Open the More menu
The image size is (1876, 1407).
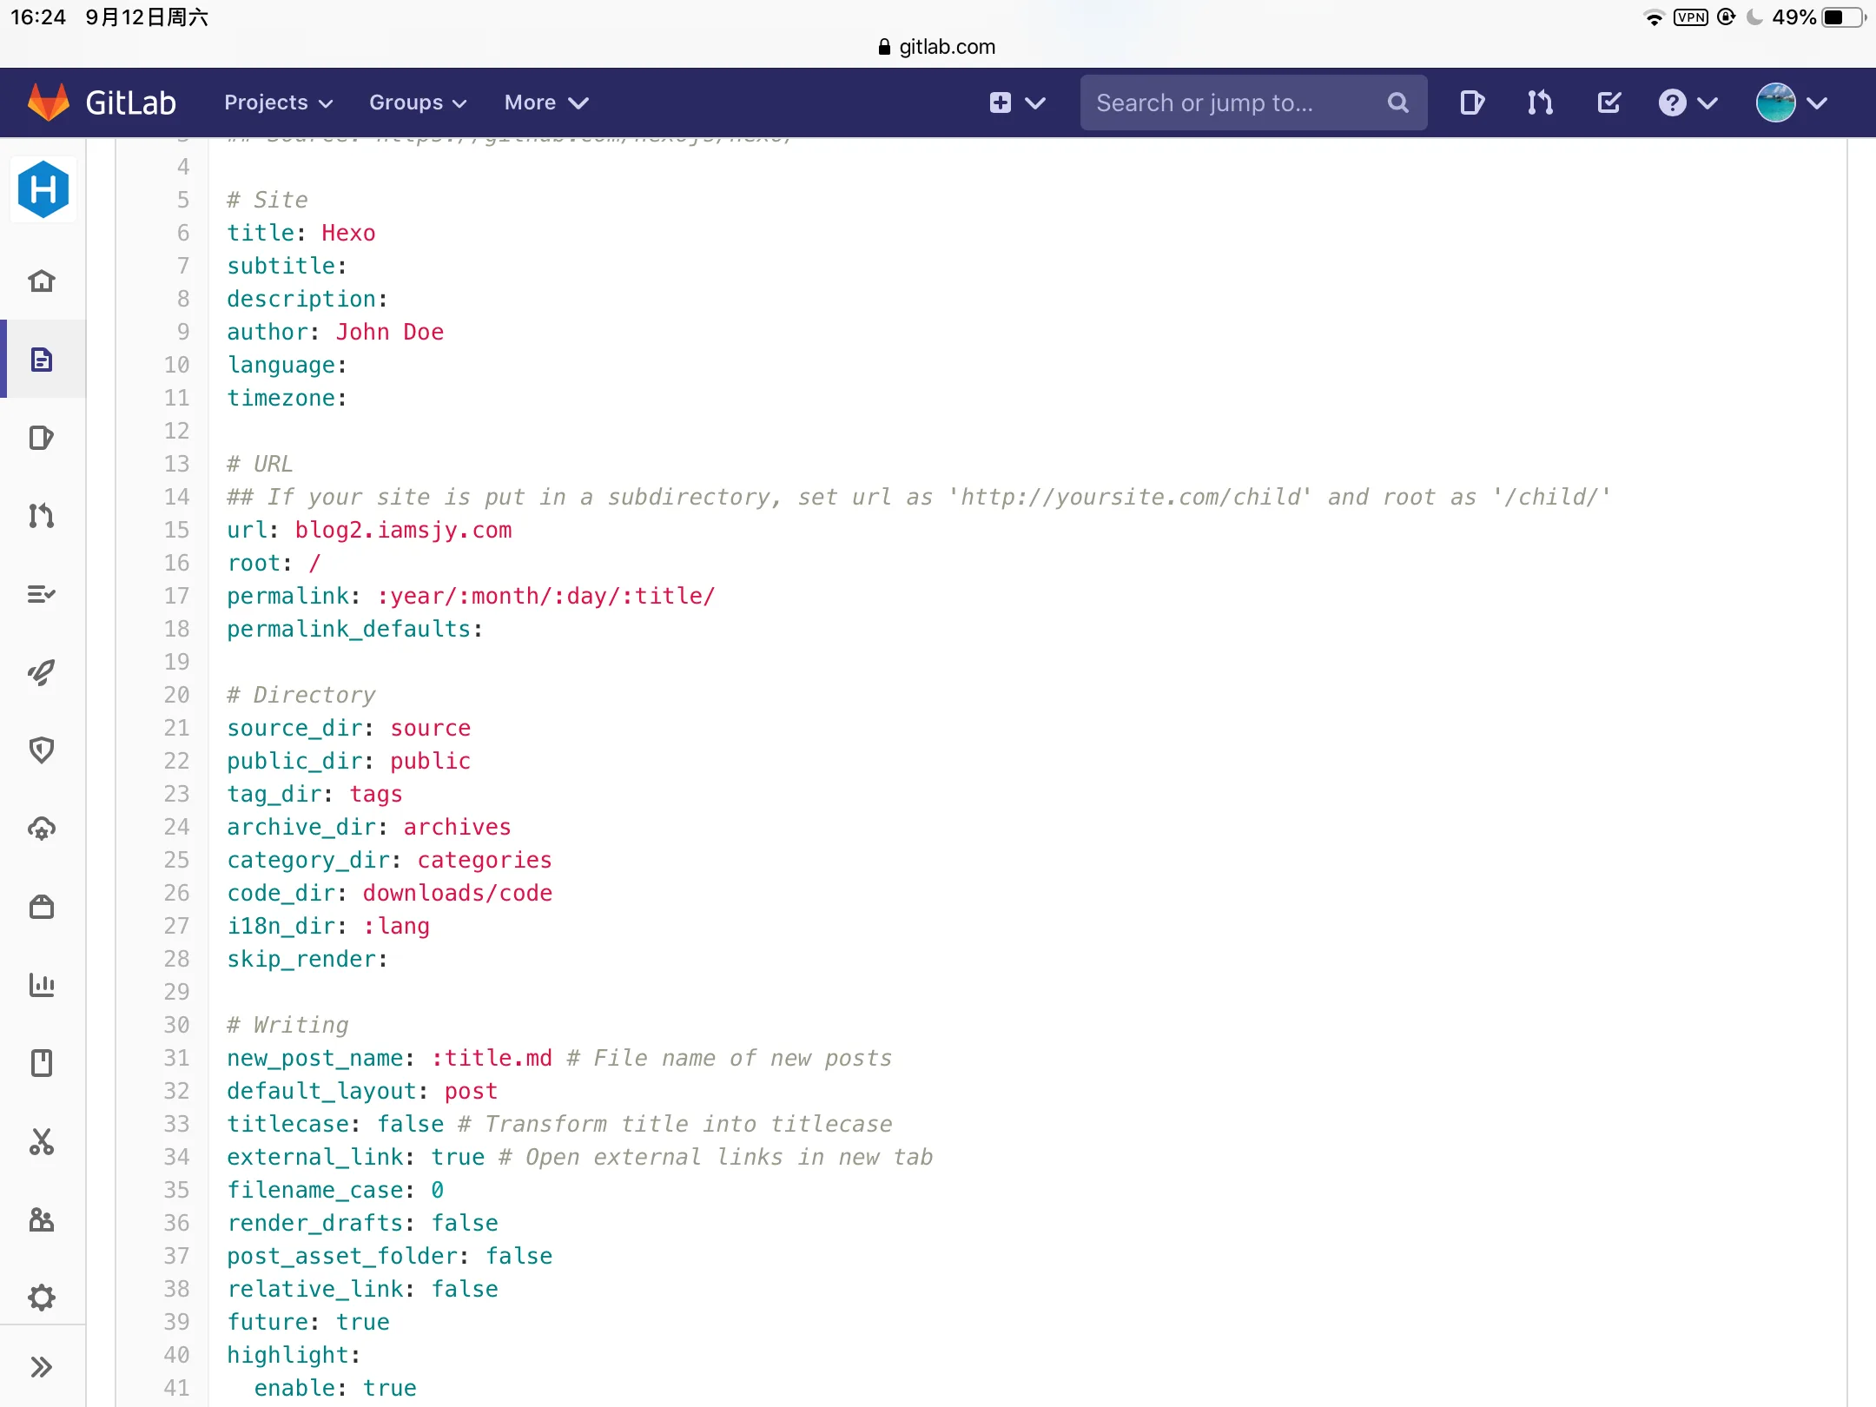click(546, 102)
